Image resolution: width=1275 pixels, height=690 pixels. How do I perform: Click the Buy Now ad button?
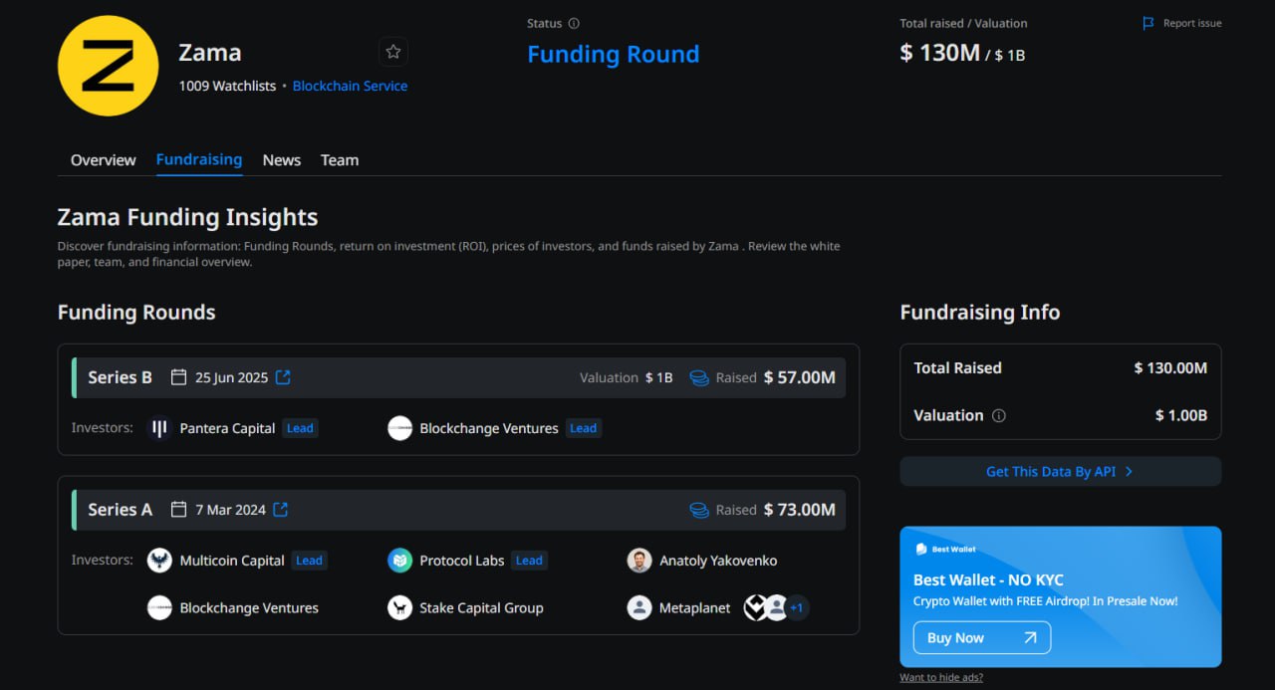click(x=981, y=637)
